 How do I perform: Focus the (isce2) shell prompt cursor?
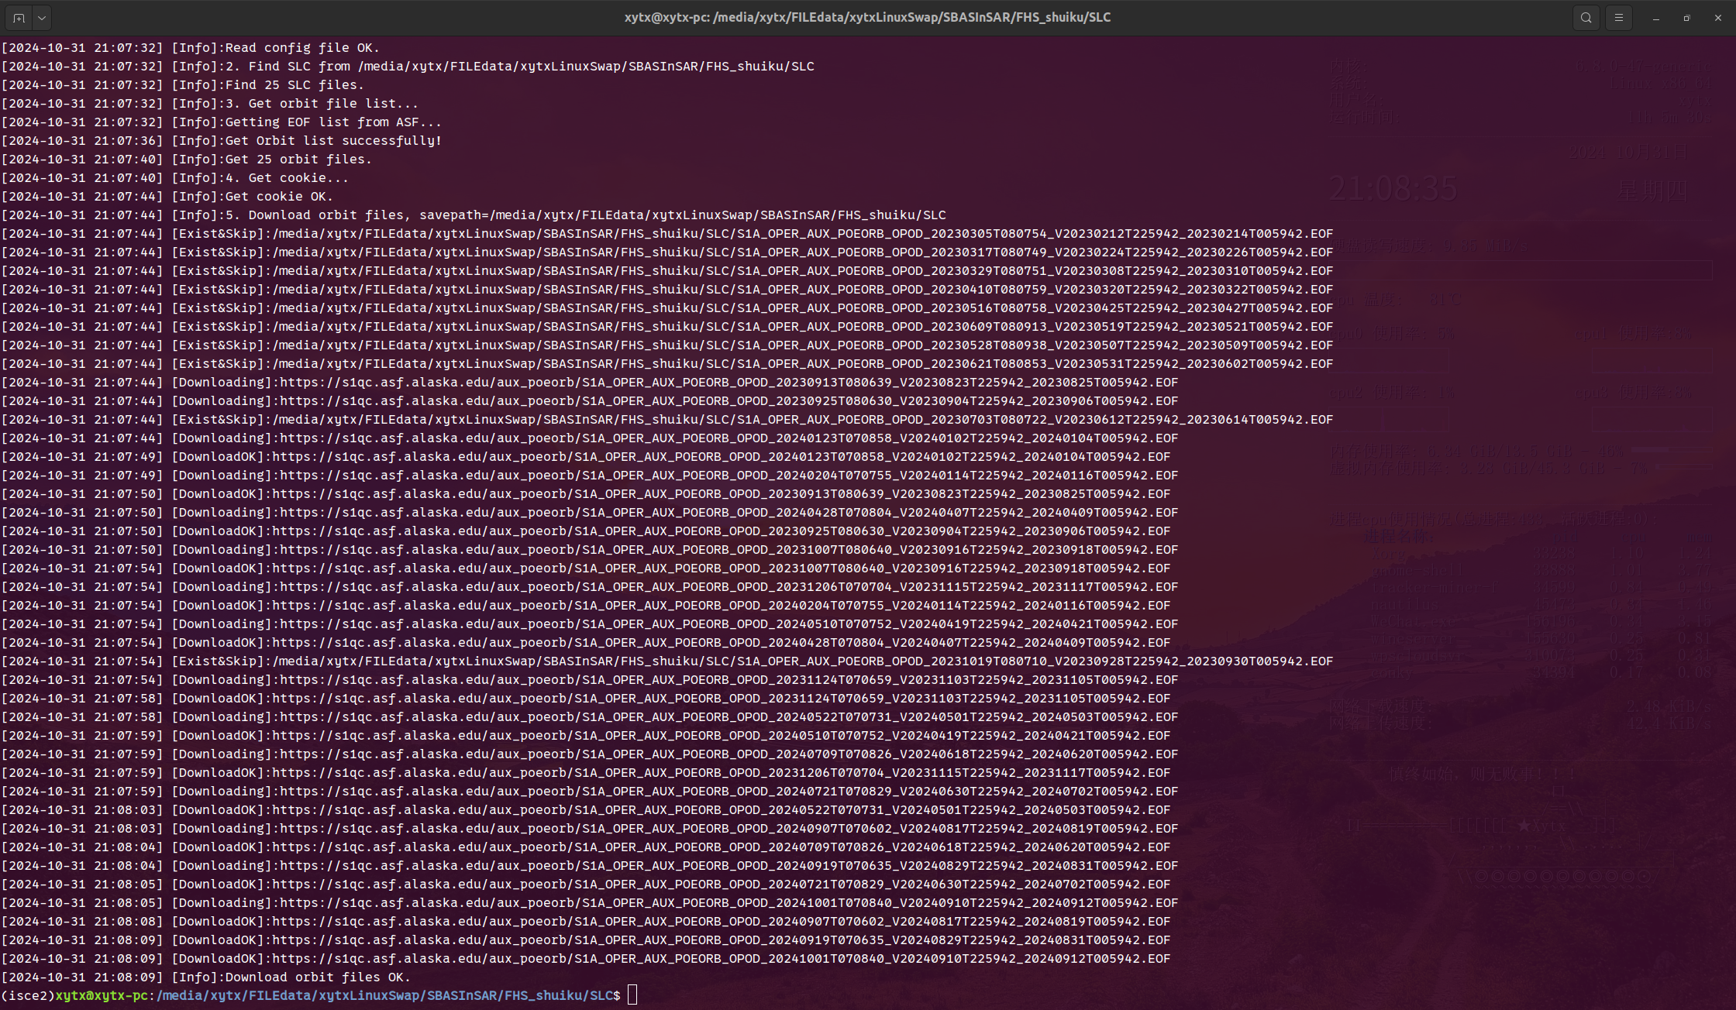tap(632, 995)
